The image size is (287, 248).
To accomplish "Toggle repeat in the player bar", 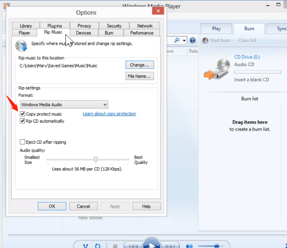I will pos(98,246).
